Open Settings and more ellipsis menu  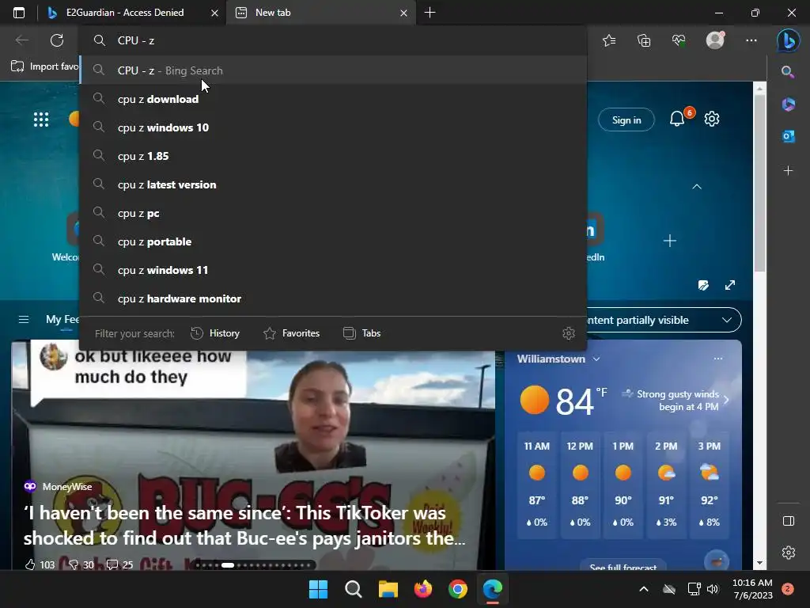(x=751, y=40)
